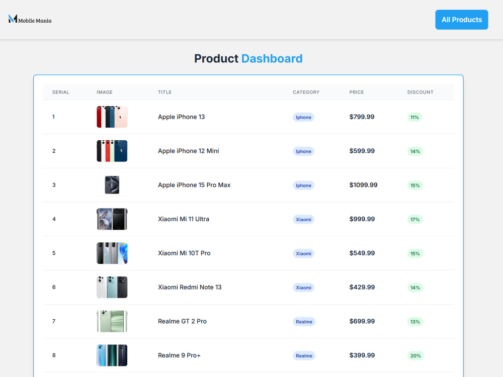
Task: Click serial number 1
Action: click(x=54, y=117)
